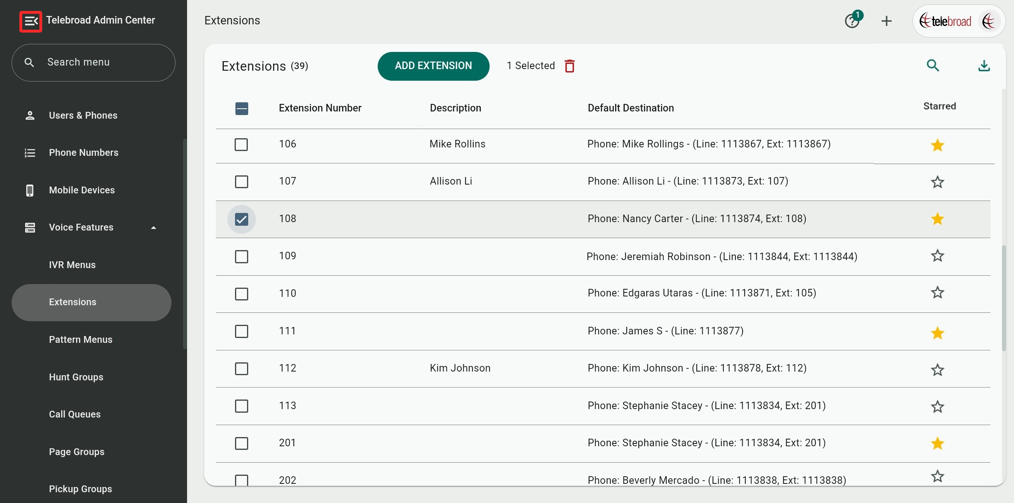Viewport: 1014px width, 503px height.
Task: Uncheck the extension 108 checkbox
Action: click(241, 219)
